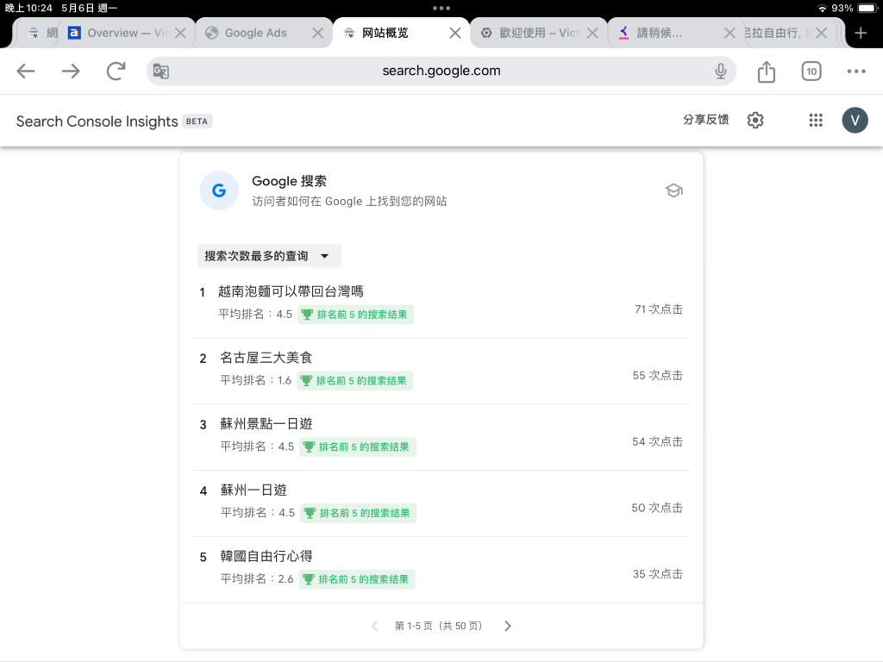Screen dimensions: 883x662
Task: Switch to the Overview tab
Action: click(121, 33)
